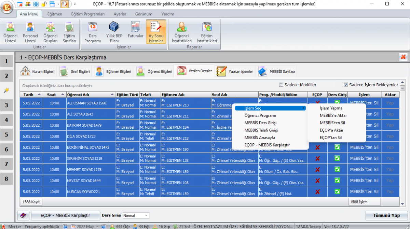This screenshot has width=410, height=229.
Task: Toggle Sadece İşlem Bekleyenler checkbox
Action: pos(346,85)
